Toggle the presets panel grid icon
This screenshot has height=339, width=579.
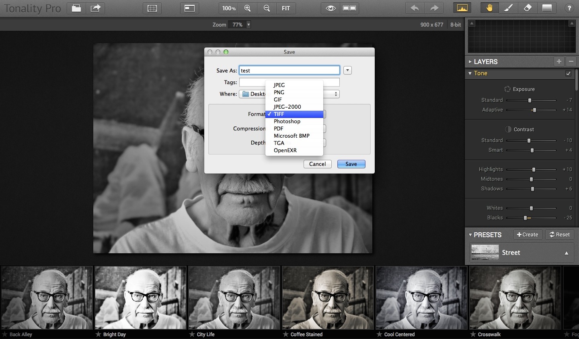pos(152,8)
